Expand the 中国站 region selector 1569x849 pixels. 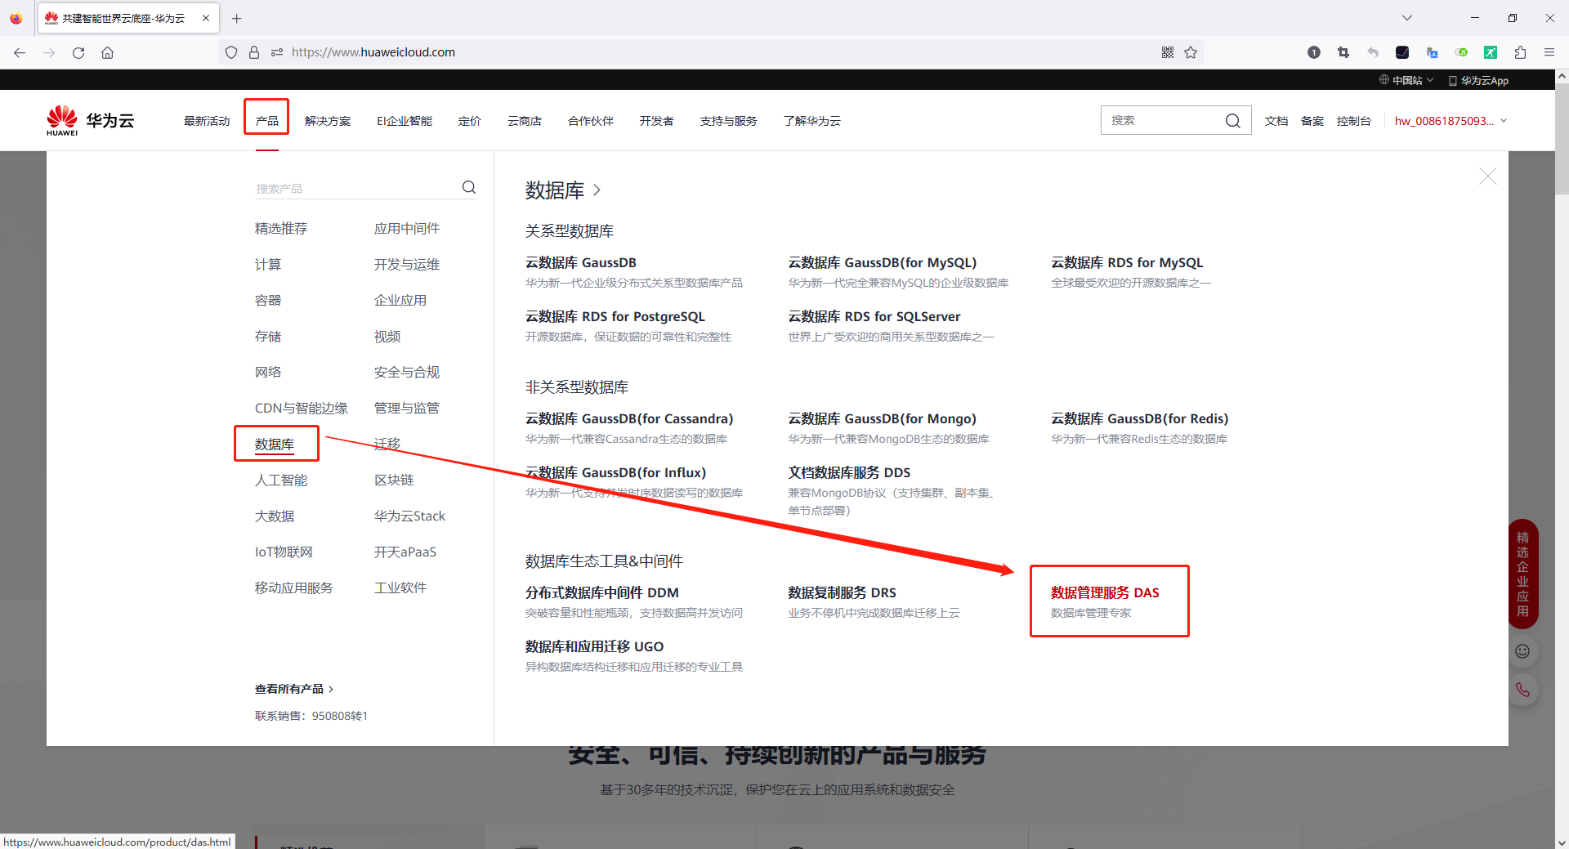pyautogui.click(x=1406, y=79)
